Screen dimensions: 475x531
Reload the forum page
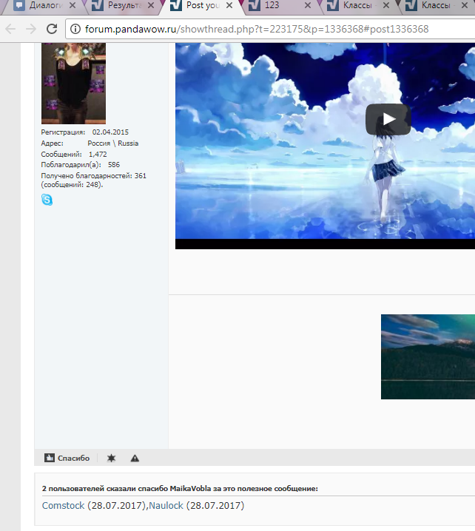(x=52, y=29)
